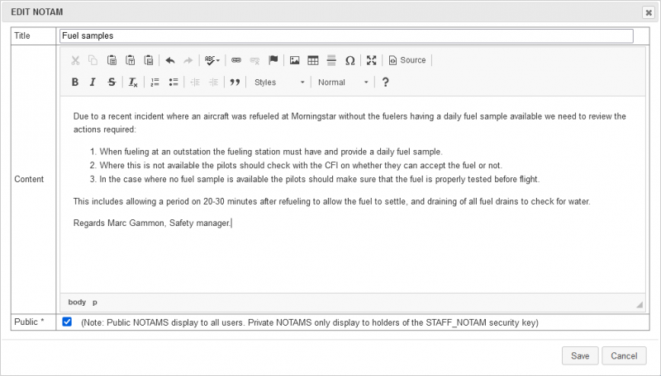Switch to Source view
The image size is (661, 376).
click(407, 60)
